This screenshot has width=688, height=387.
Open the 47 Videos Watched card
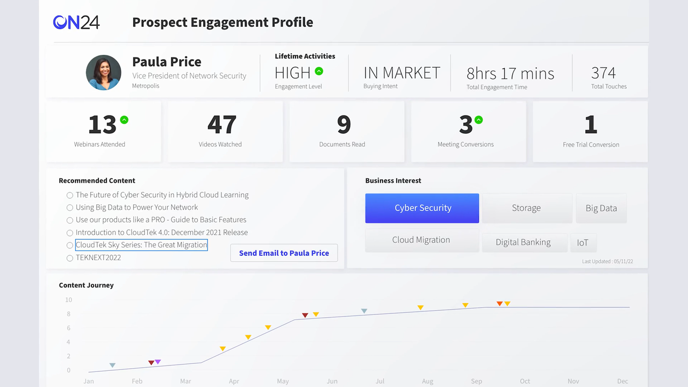point(225,132)
